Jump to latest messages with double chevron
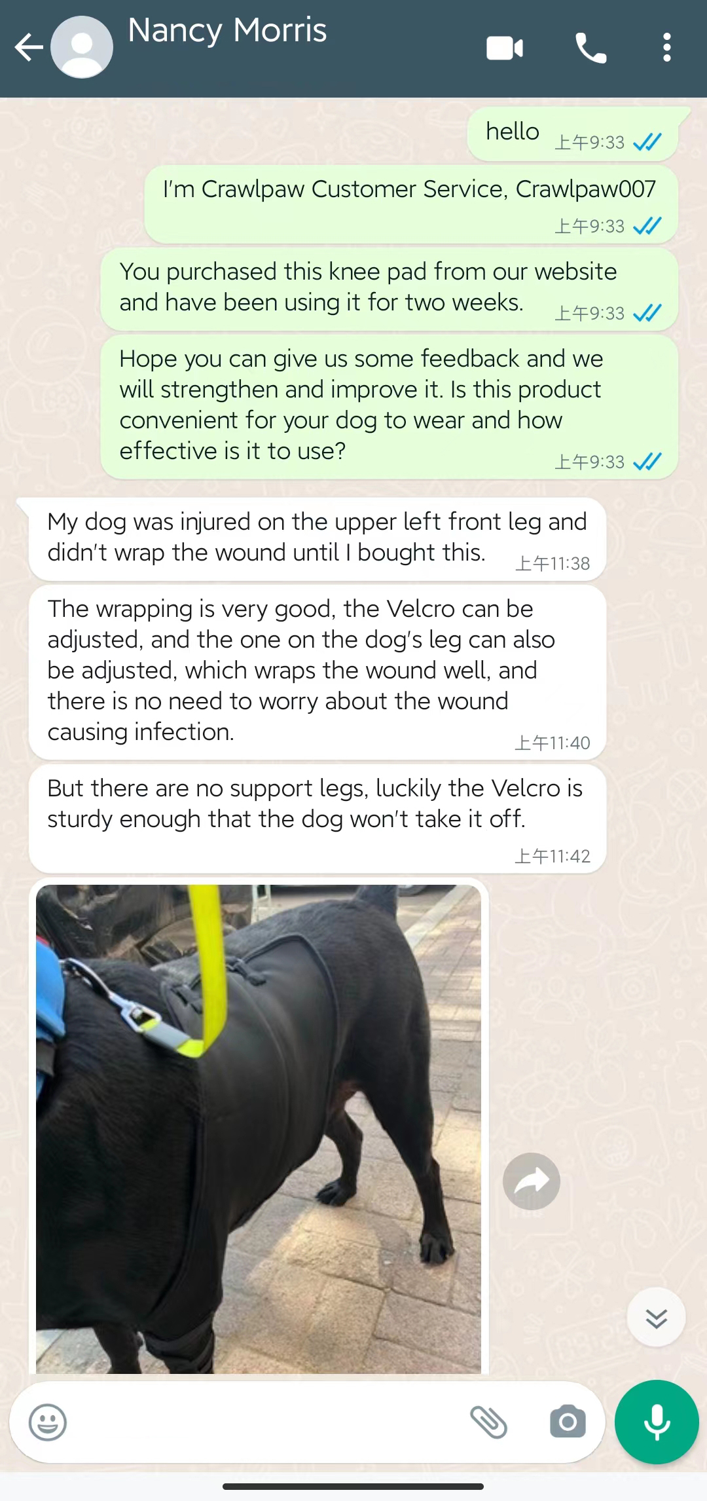 click(x=656, y=1318)
